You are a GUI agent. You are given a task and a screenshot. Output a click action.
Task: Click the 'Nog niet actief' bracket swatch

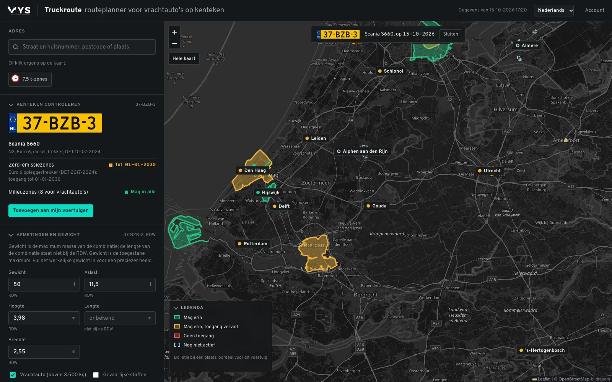(x=177, y=345)
